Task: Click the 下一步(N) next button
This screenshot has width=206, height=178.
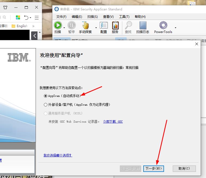Action: pyautogui.click(x=154, y=168)
